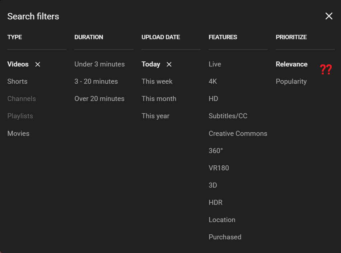Image resolution: width=341 pixels, height=253 pixels.
Task: Apply the Creative Commons filter
Action: coord(238,133)
